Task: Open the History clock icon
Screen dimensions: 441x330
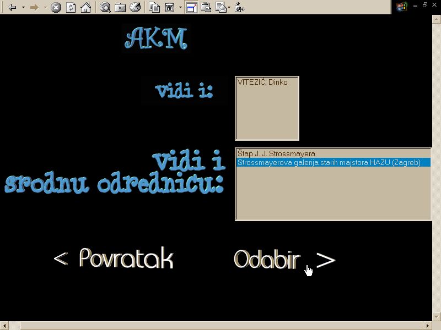Action: pyautogui.click(x=135, y=7)
